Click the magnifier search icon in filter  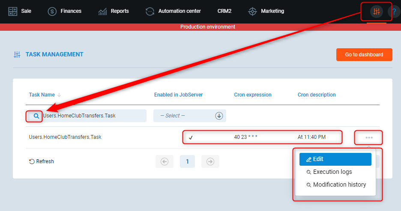click(x=36, y=116)
